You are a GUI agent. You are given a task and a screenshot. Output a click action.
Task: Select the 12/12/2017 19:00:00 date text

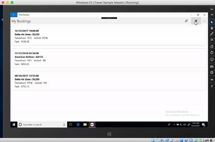click(27, 31)
